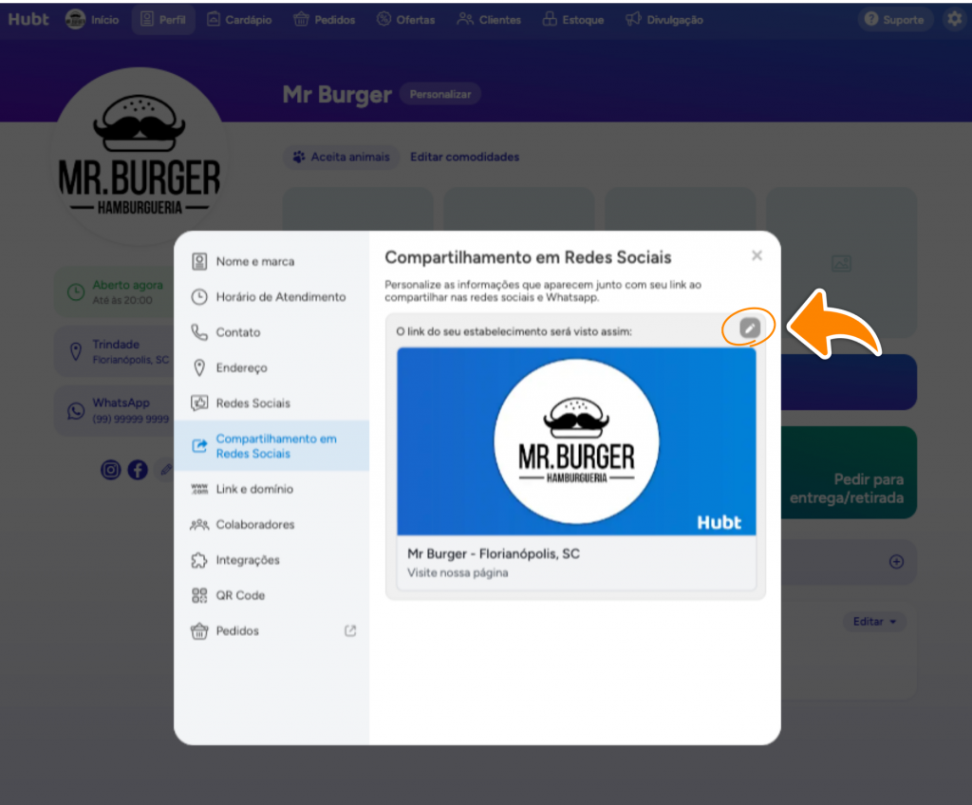Click 'Mr Burger - Florianópolis, SC' preview title

click(494, 553)
